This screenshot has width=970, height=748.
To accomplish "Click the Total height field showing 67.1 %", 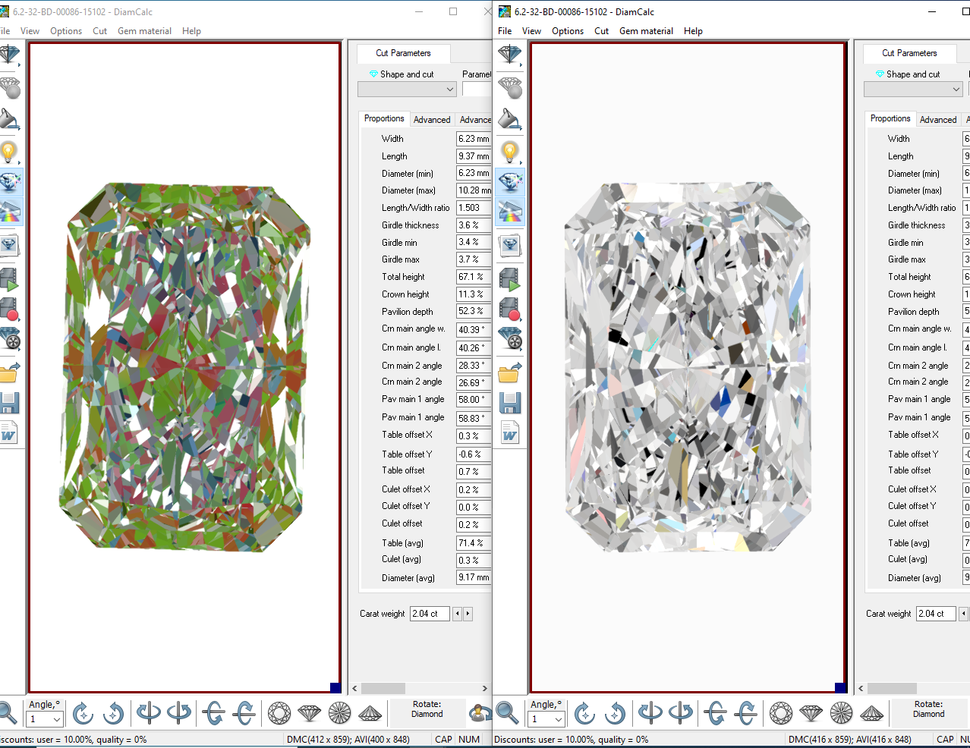I will 474,277.
